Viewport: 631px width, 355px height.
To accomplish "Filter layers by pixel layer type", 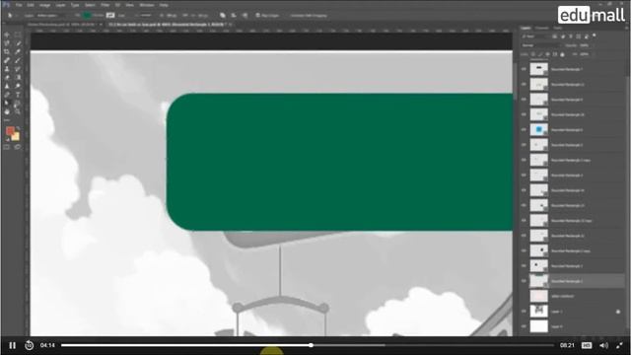I will click(554, 36).
